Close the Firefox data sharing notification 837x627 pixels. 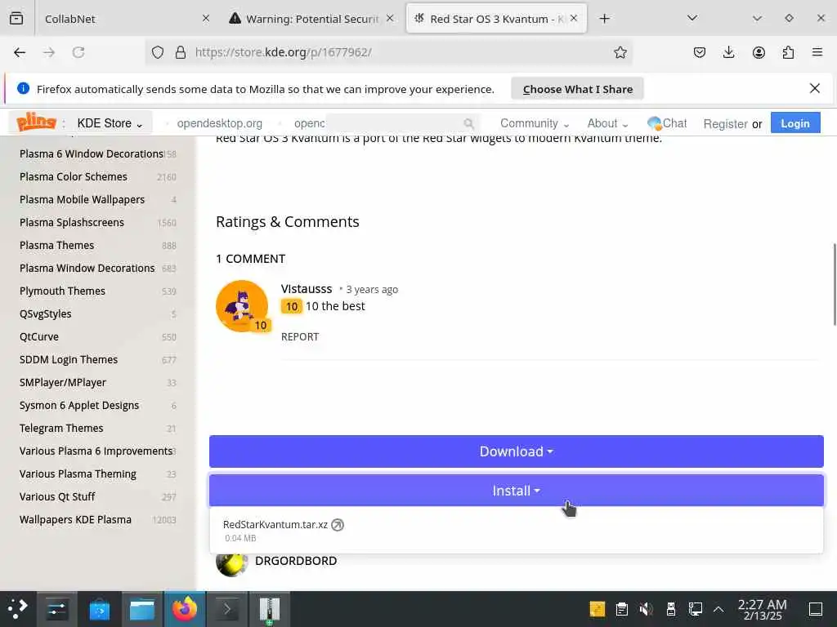(815, 88)
